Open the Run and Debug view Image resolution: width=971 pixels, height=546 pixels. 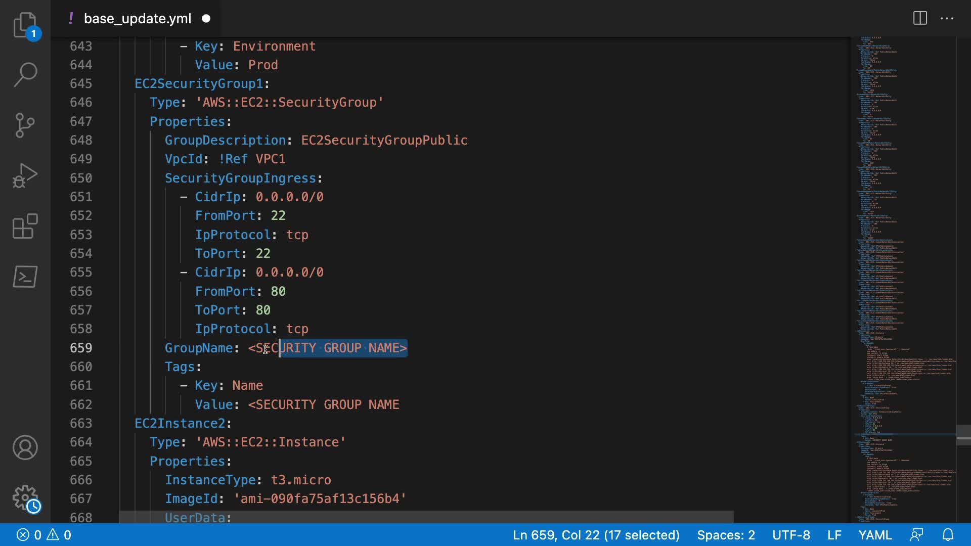[x=25, y=175]
